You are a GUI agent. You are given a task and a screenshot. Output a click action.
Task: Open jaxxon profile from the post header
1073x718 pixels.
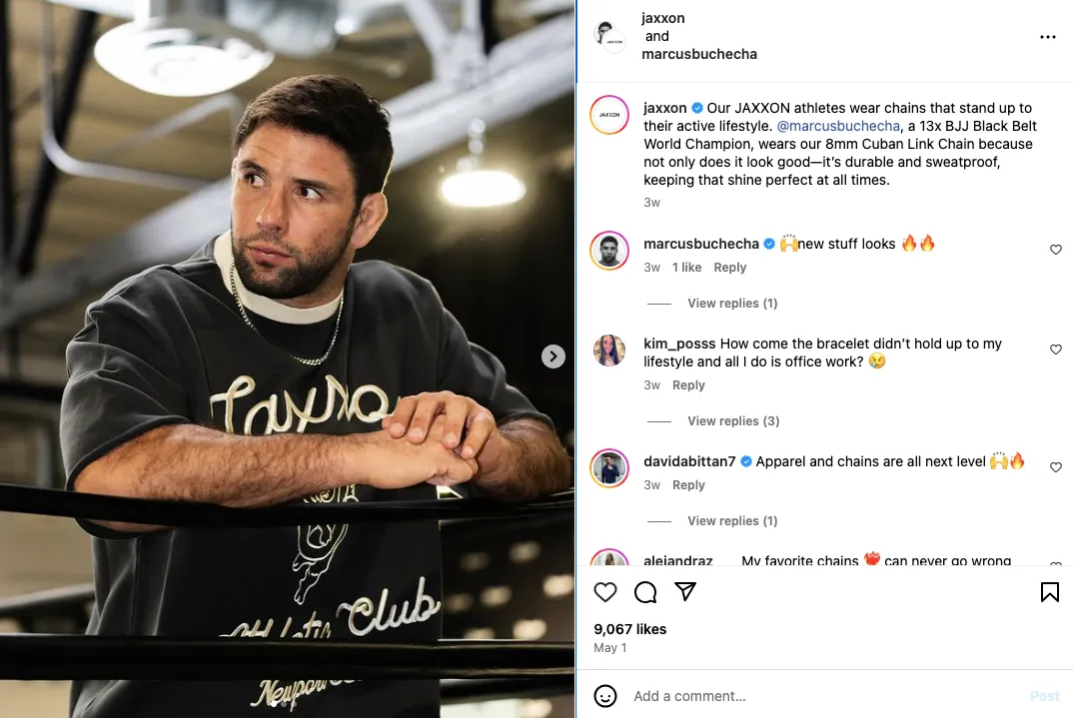(x=663, y=18)
